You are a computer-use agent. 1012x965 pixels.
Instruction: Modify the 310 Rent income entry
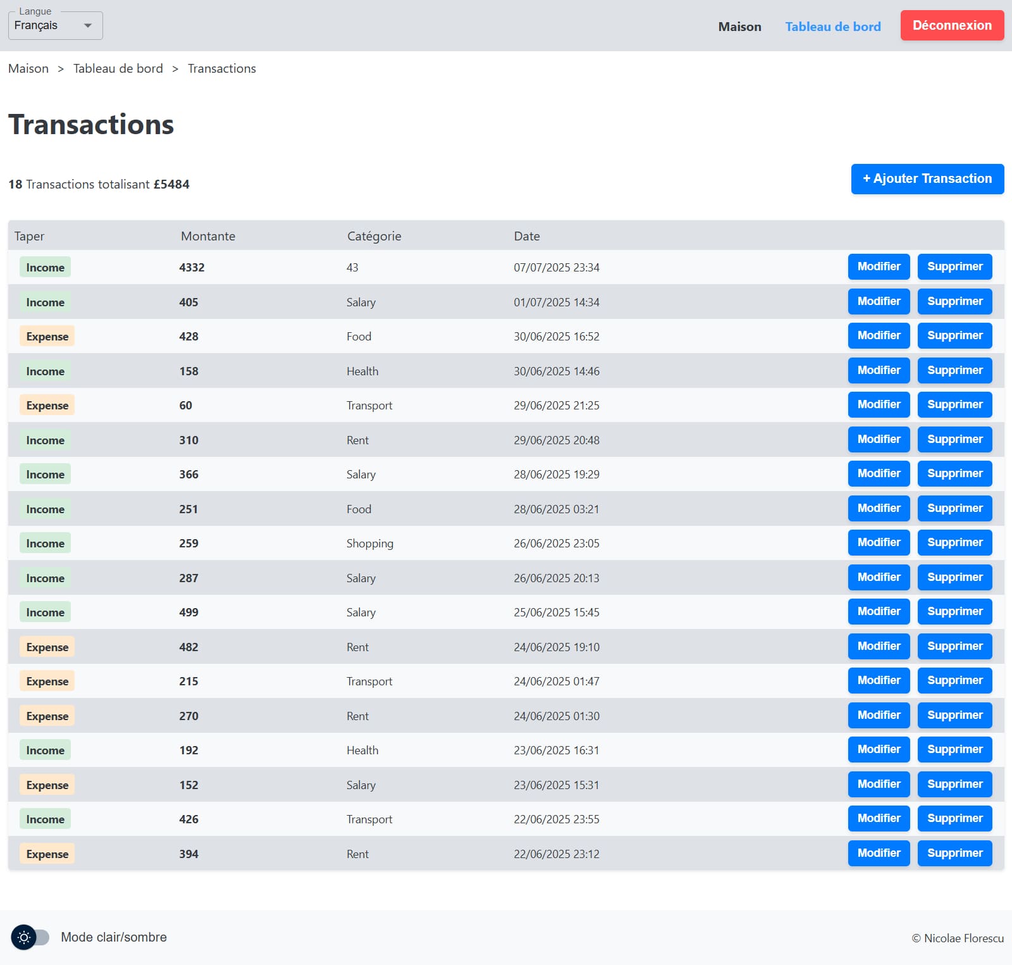tap(879, 440)
